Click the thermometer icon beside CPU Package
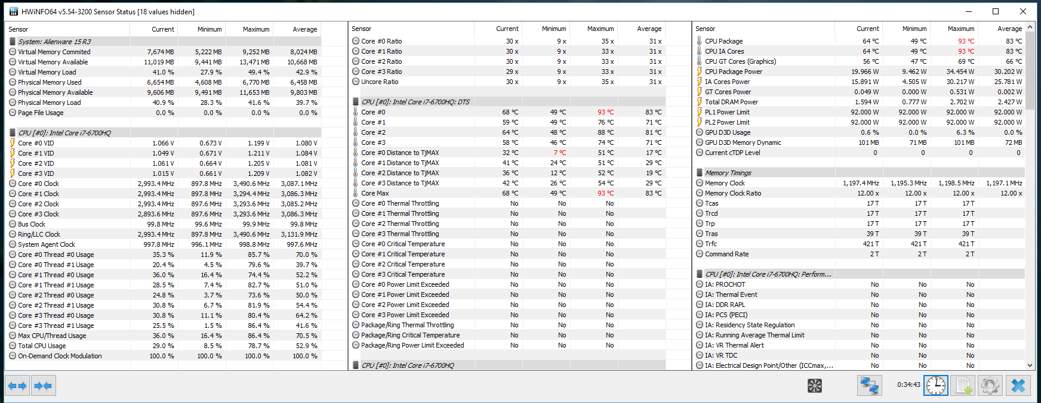This screenshot has height=403, width=1041. (700, 41)
